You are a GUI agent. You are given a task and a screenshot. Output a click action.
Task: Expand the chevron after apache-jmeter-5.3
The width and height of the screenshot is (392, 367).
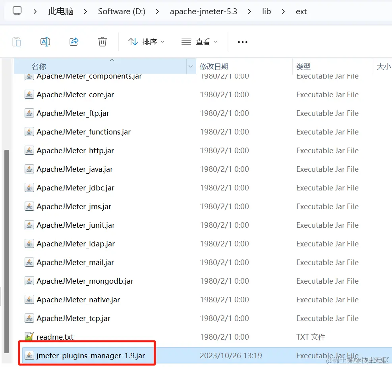coord(249,12)
